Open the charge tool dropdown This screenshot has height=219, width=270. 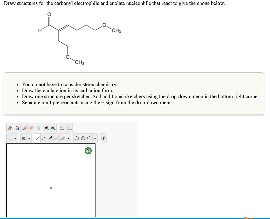tap(29, 138)
